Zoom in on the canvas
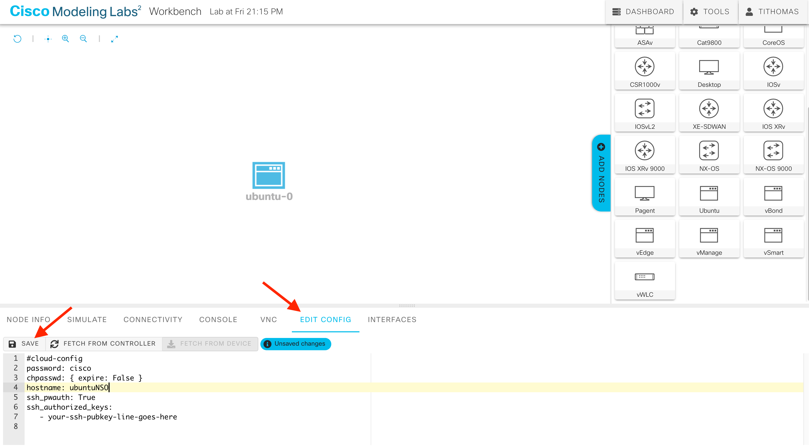This screenshot has height=446, width=809. [65, 39]
